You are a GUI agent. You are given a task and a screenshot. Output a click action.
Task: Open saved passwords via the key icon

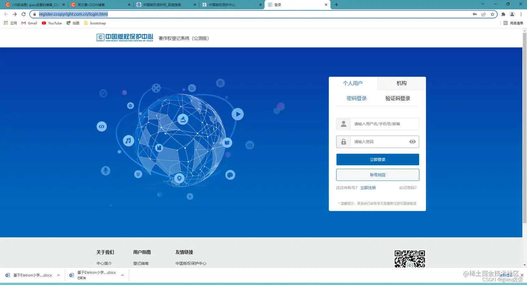474,14
